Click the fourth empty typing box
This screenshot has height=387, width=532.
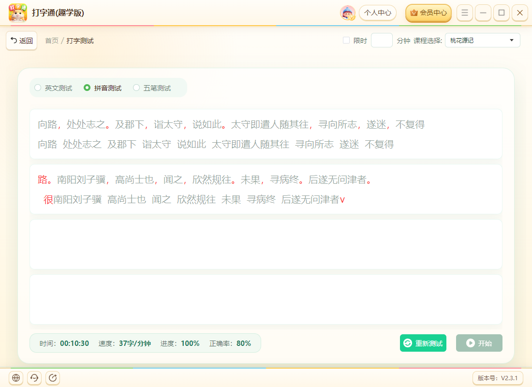click(266, 299)
